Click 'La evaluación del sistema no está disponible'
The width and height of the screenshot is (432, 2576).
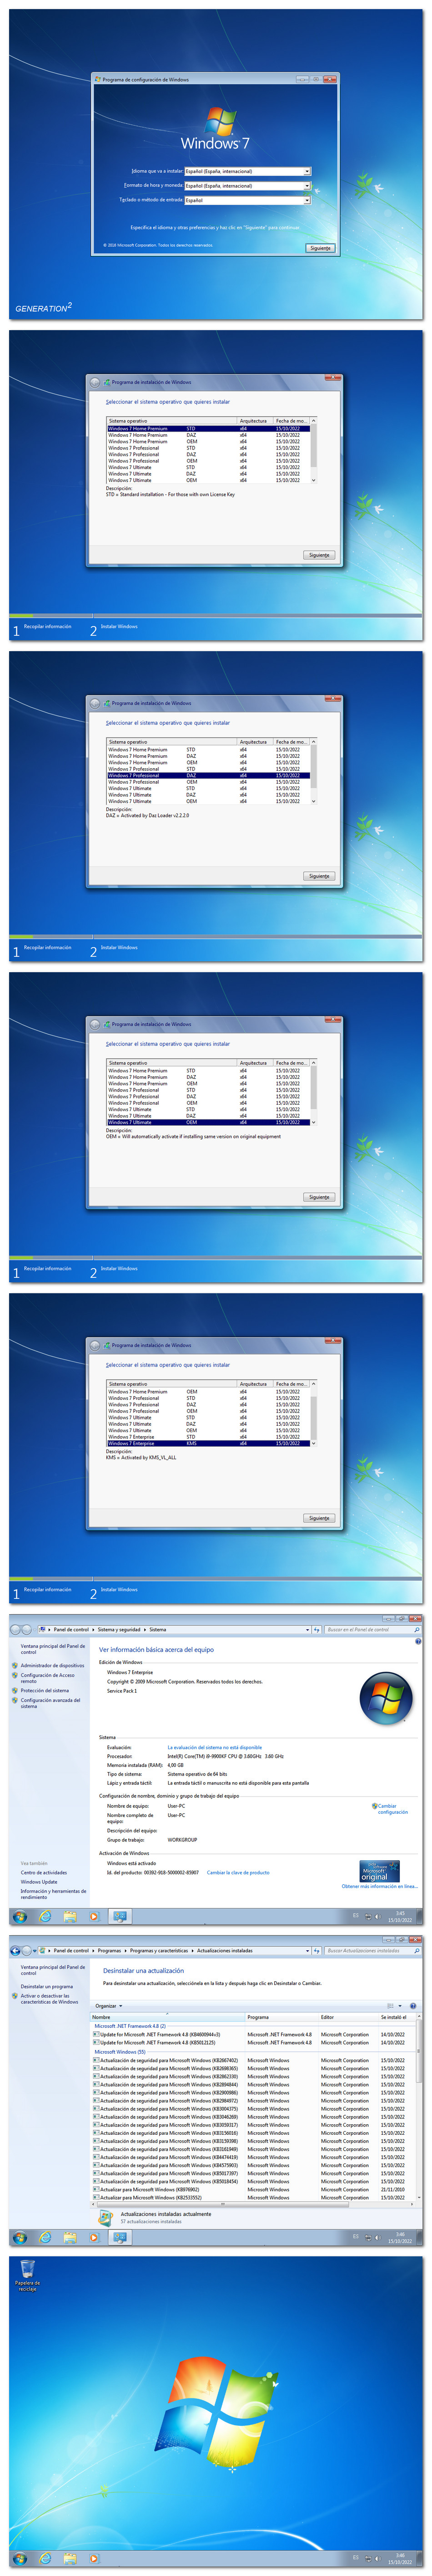[x=215, y=1748]
